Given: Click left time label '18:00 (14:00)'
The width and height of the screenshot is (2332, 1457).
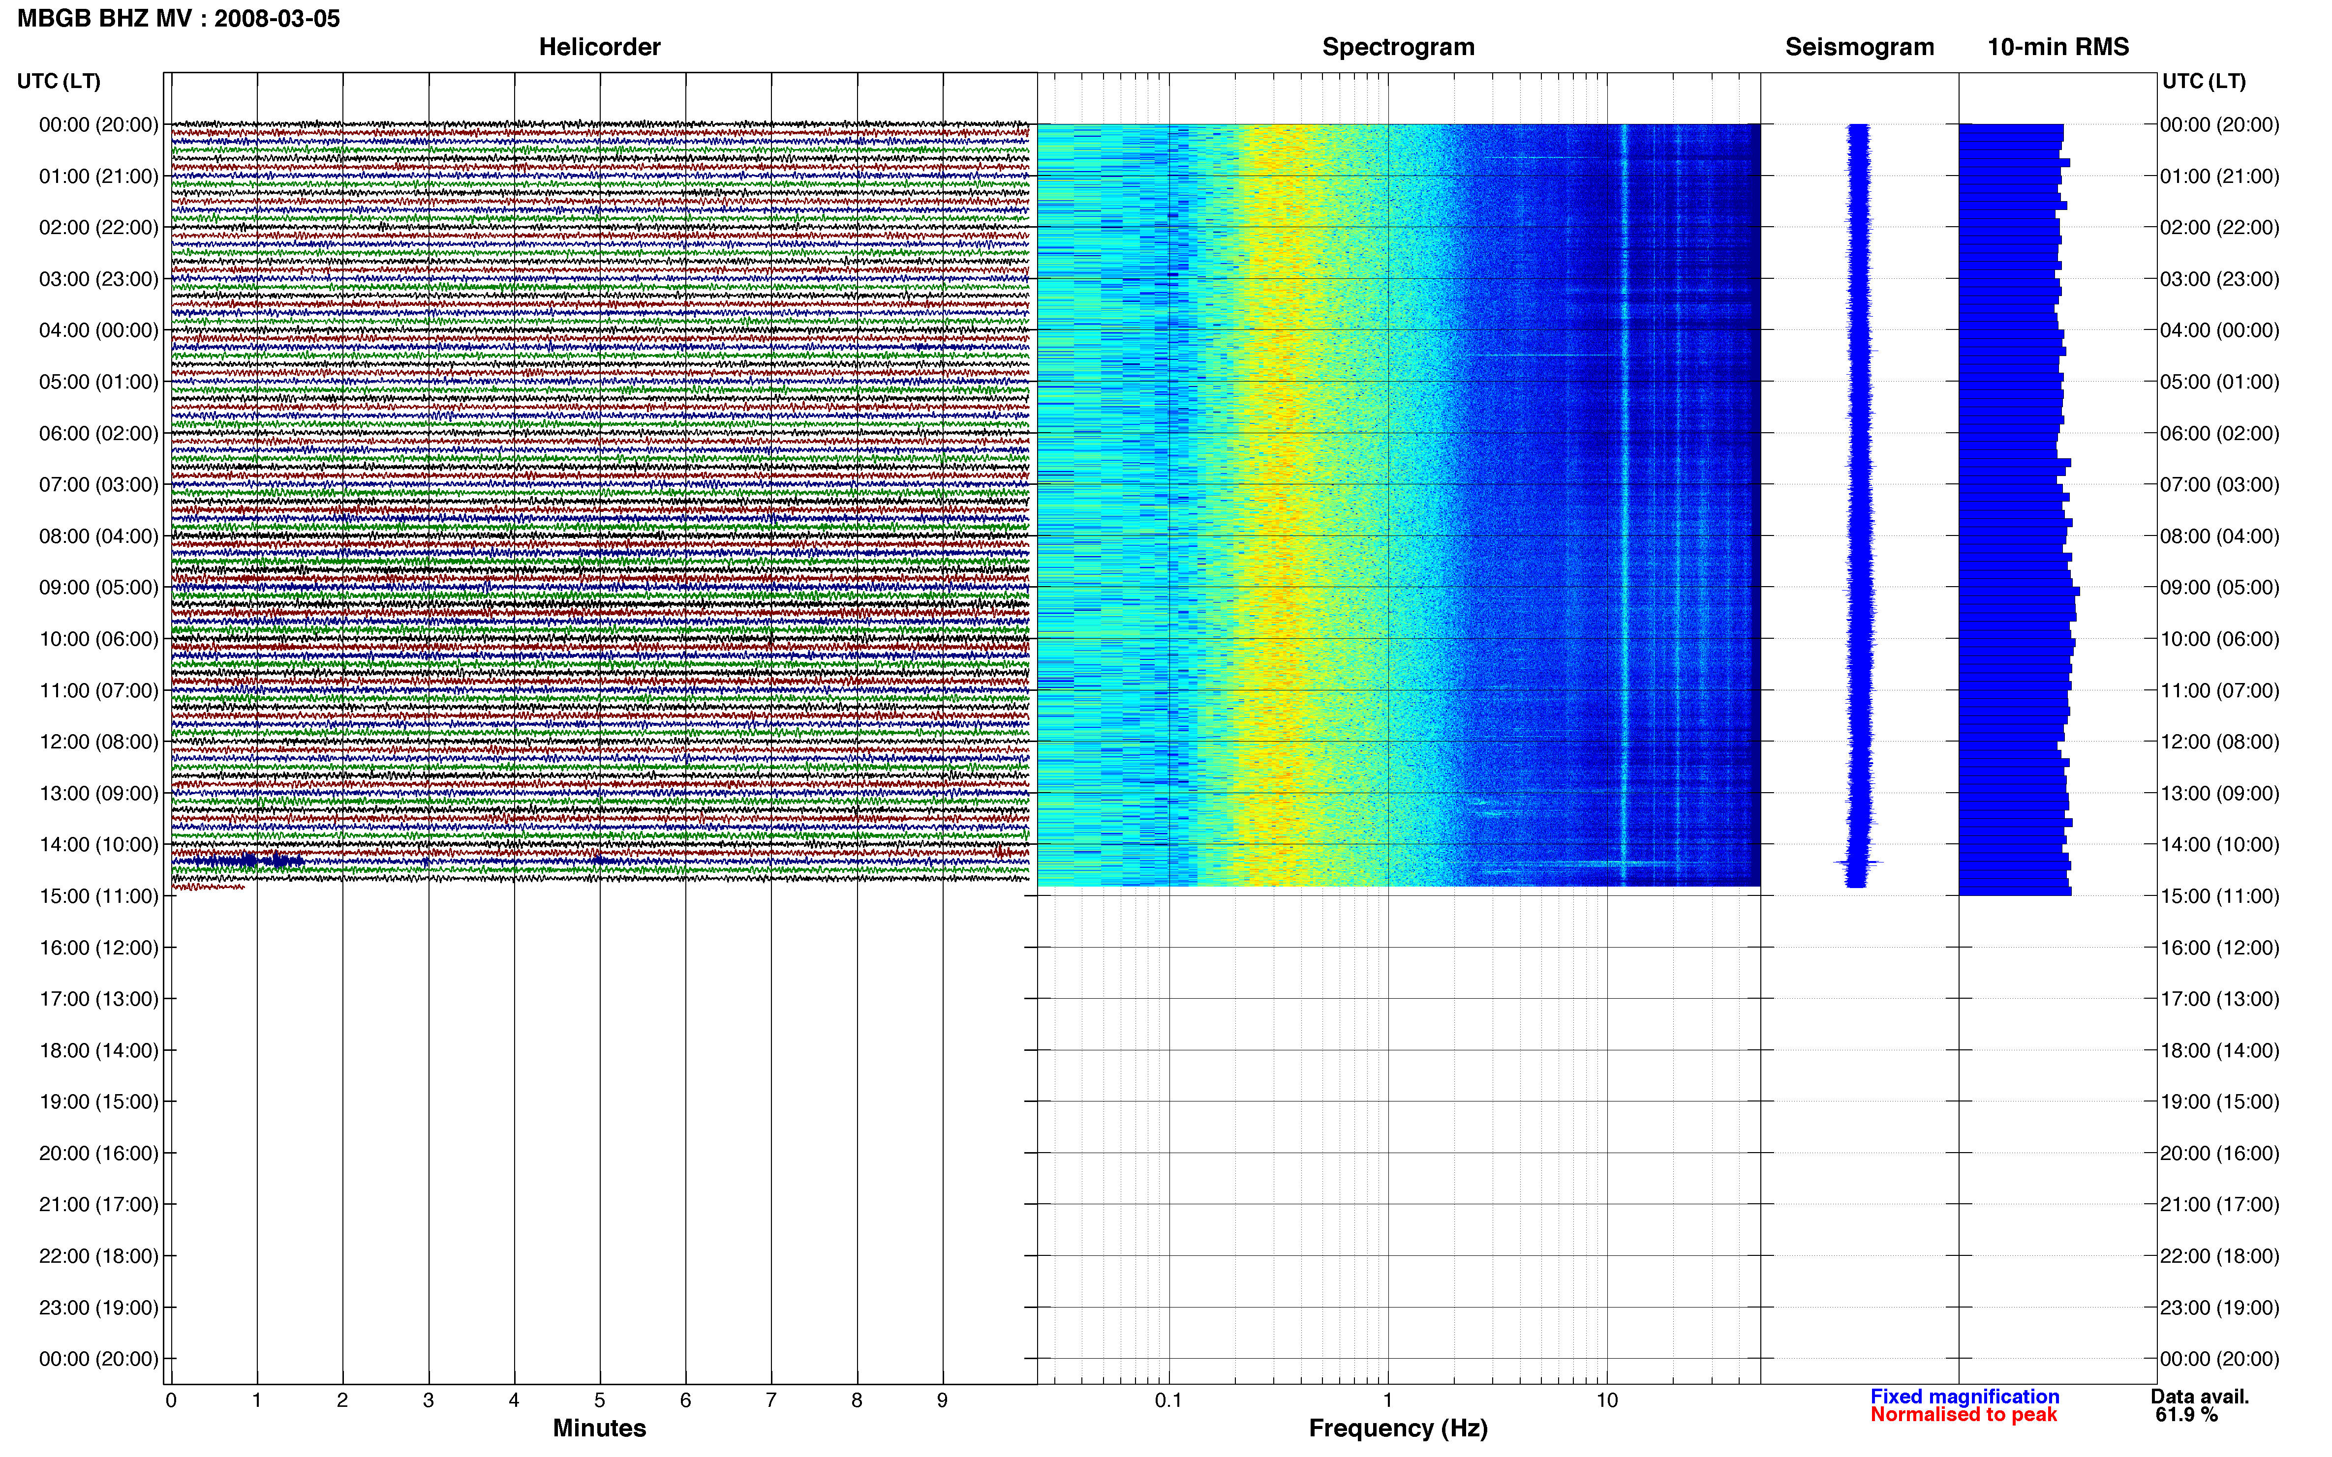Looking at the screenshot, I should click(x=98, y=1050).
